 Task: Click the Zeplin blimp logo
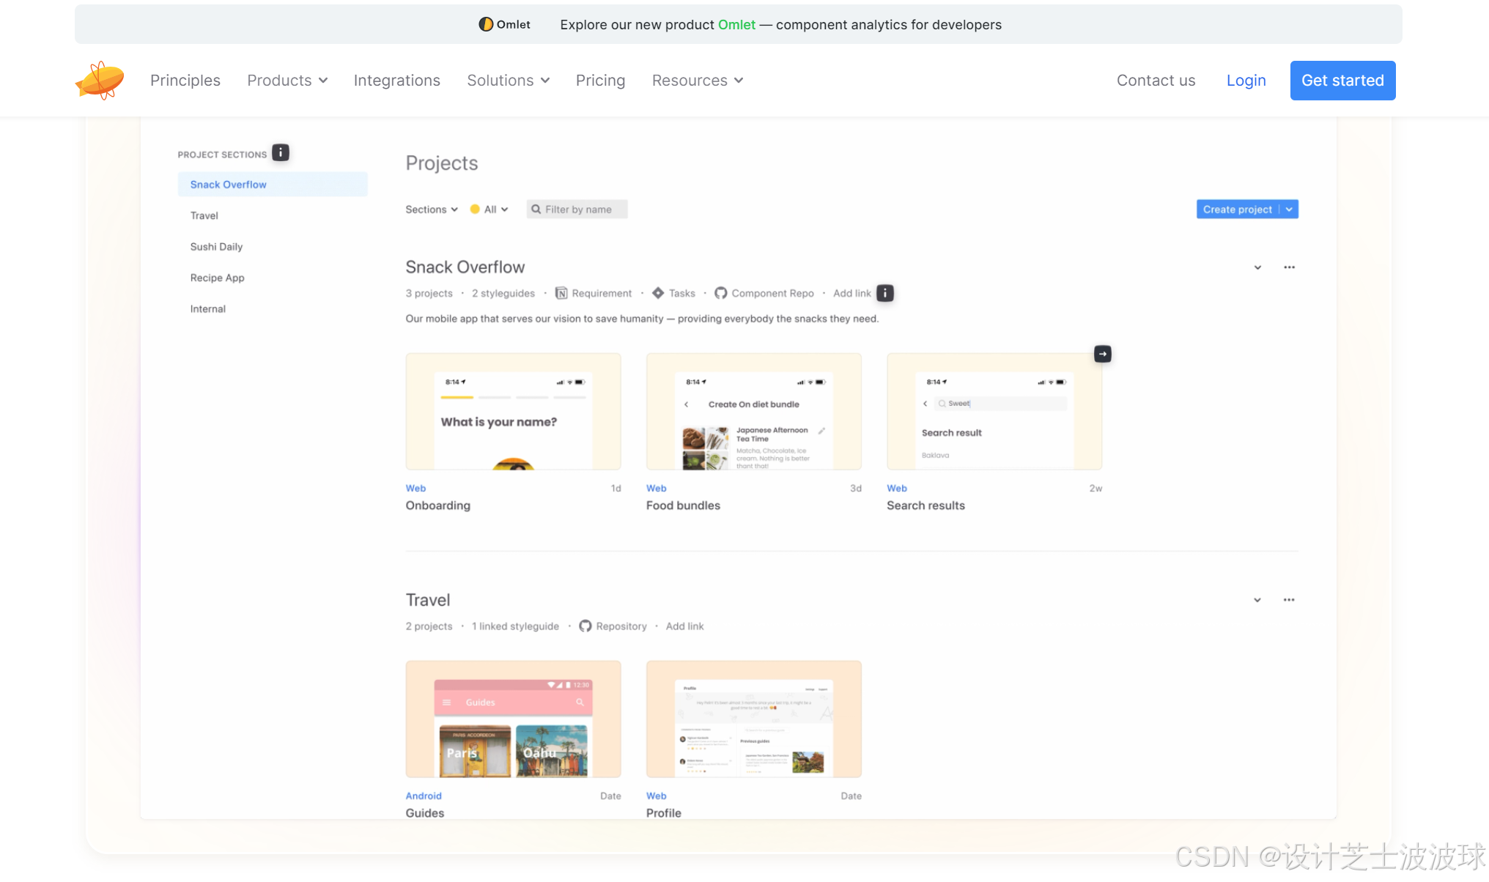[x=100, y=81]
